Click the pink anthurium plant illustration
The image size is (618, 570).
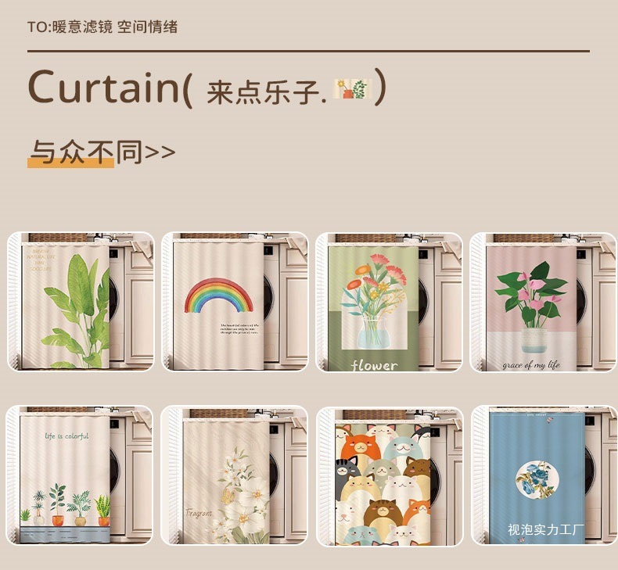[x=532, y=295]
